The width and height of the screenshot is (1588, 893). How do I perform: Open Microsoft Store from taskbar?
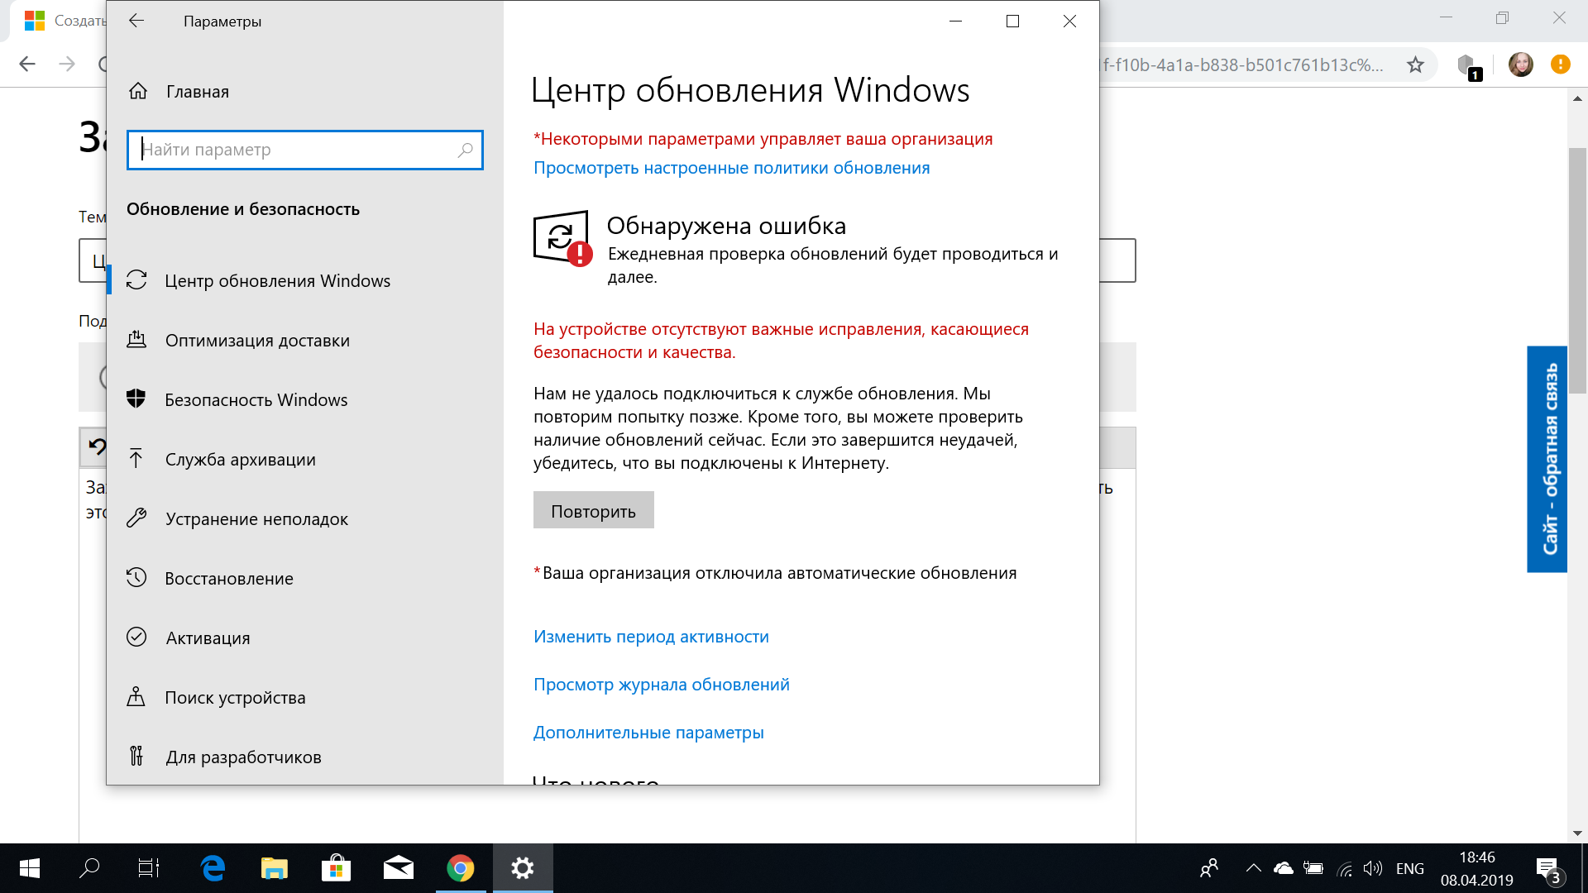(337, 868)
